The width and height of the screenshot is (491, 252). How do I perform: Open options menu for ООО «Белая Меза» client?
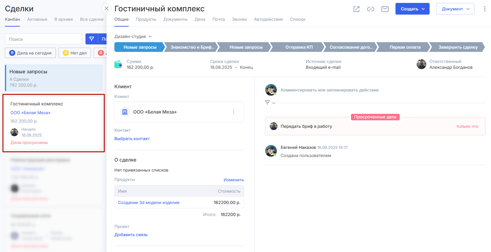tap(233, 112)
